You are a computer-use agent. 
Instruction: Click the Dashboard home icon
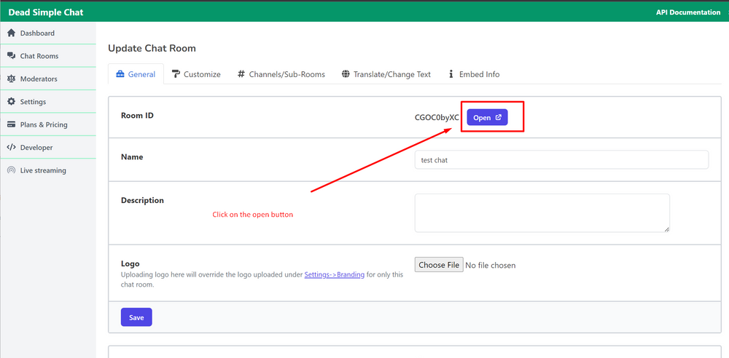(11, 33)
